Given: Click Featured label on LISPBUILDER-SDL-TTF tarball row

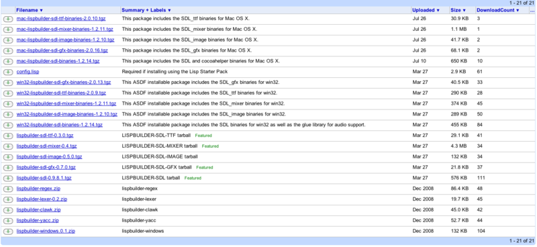Looking at the screenshot, I should pyautogui.click(x=203, y=136).
